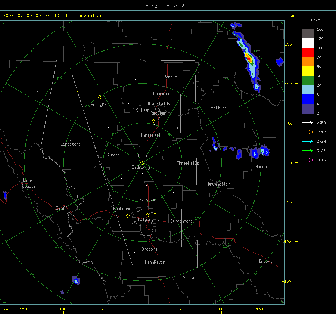Screen dimensions: 336x314
Task: Click the small blue cell at bottom left
Action: tap(76, 280)
